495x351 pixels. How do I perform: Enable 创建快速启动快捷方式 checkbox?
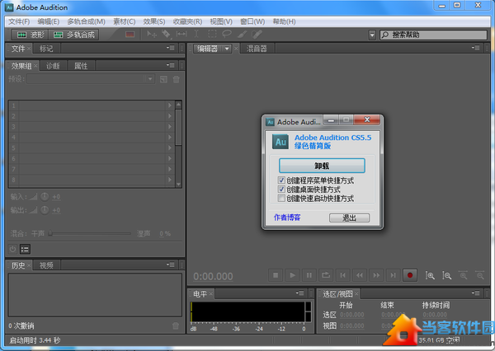pyautogui.click(x=282, y=198)
